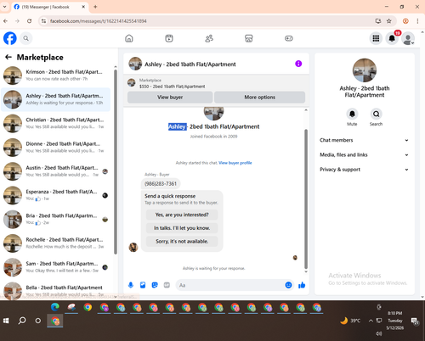Viewport: 425px width, 341px height.
Task: Go to the Home feed icon
Action: pyautogui.click(x=129, y=38)
